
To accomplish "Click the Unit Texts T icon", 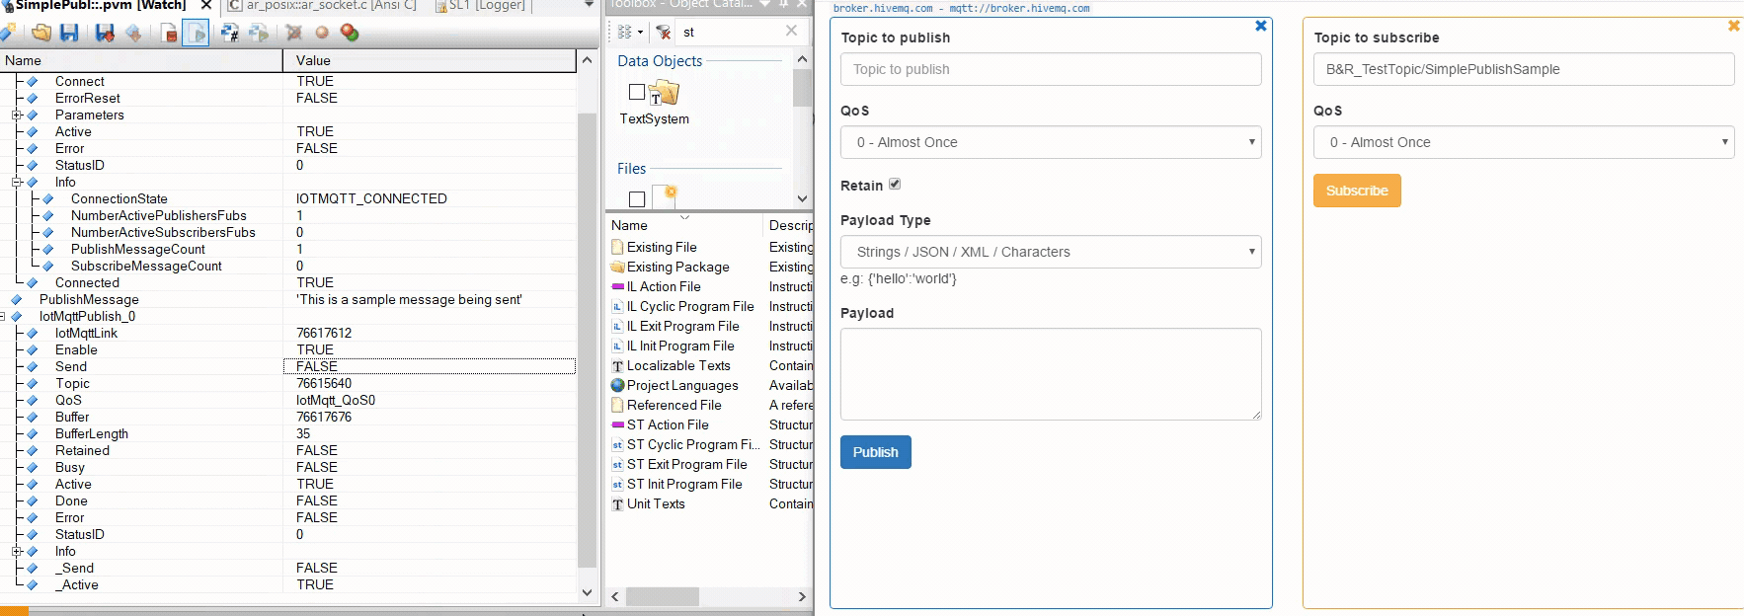I will point(617,503).
